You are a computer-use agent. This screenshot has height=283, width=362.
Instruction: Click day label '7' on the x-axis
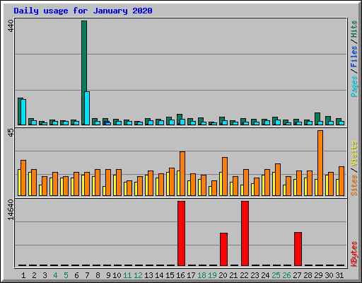coord(87,275)
